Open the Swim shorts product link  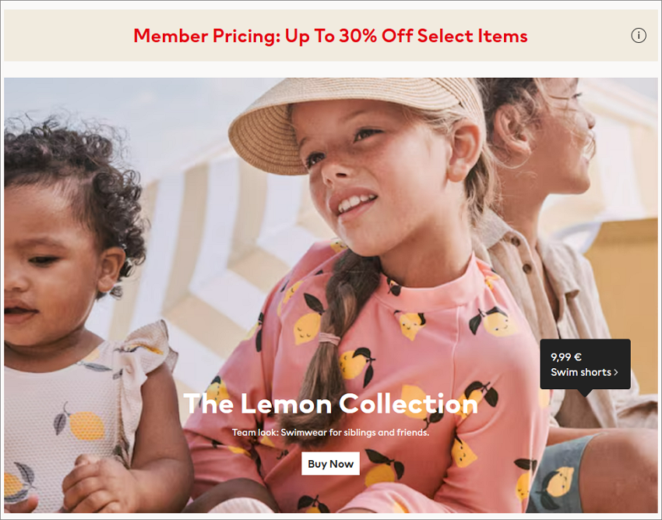(584, 372)
